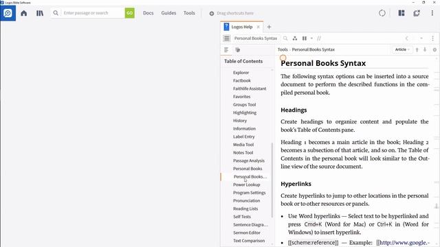Open Explorer in table of contents

[x=241, y=73]
